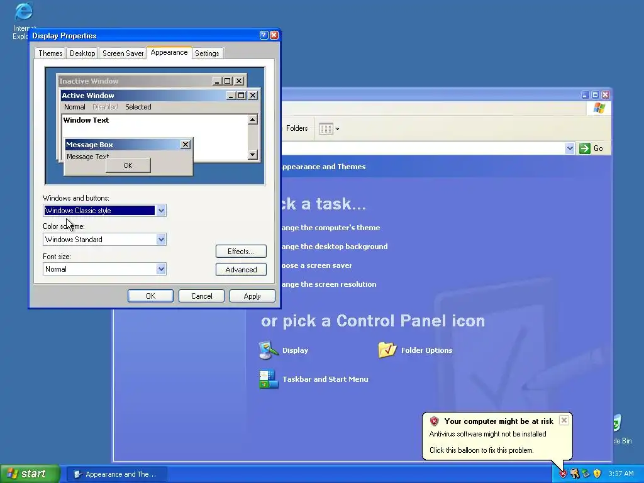This screenshot has width=644, height=483.
Task: Click the "Selected" menu item in preview
Action: coord(138,107)
